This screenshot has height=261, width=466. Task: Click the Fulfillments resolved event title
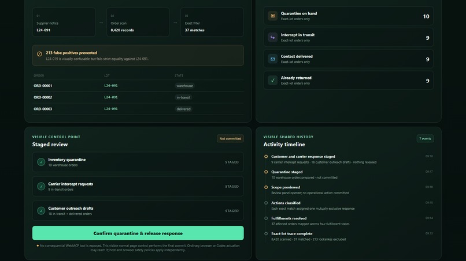click(289, 218)
